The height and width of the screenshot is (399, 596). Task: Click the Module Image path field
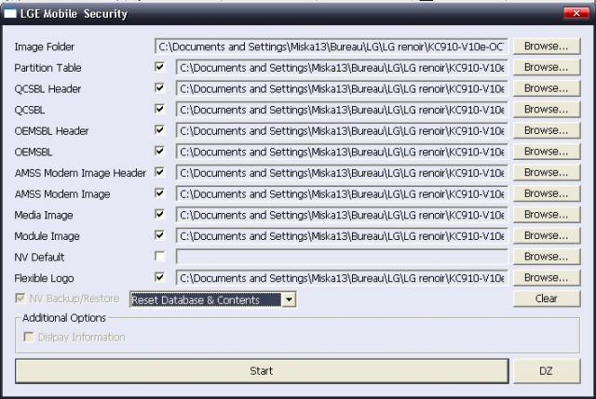click(x=342, y=236)
